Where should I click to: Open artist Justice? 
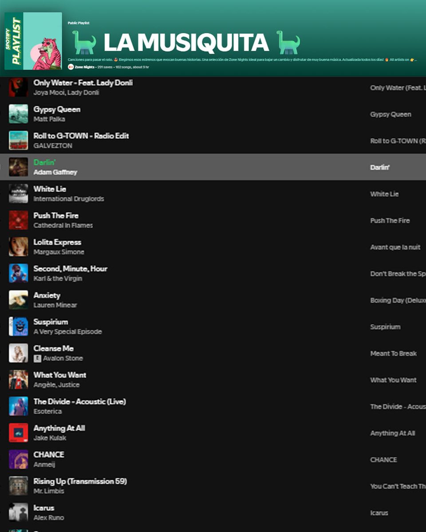pos(68,385)
